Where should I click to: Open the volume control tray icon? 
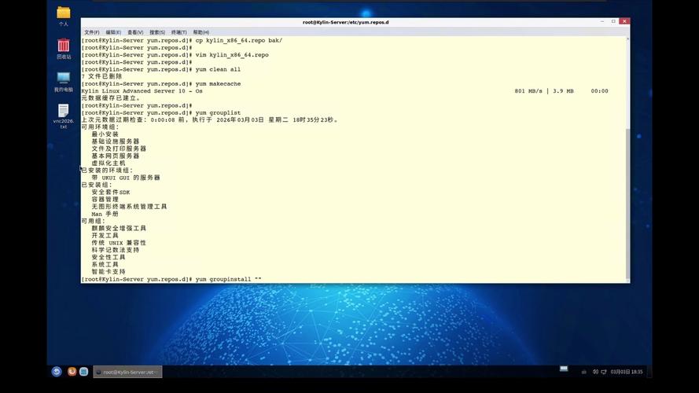pos(595,372)
